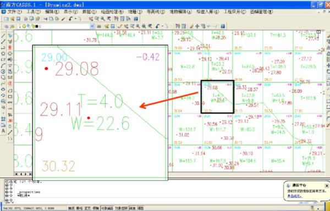Select the Polygon draw tool

click(x=3, y=54)
